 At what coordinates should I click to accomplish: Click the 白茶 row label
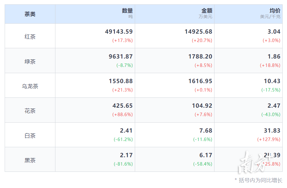coord(30,136)
